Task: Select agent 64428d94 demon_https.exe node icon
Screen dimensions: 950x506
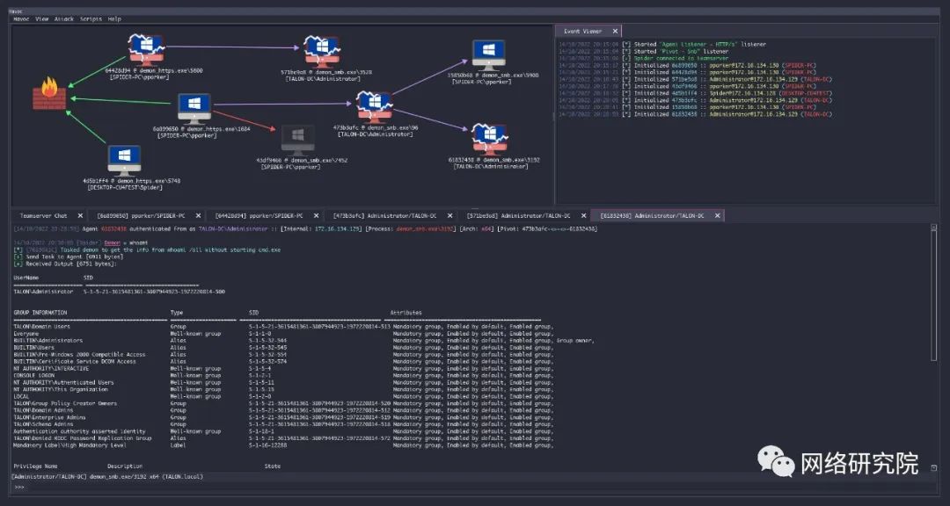Action: pos(146,50)
